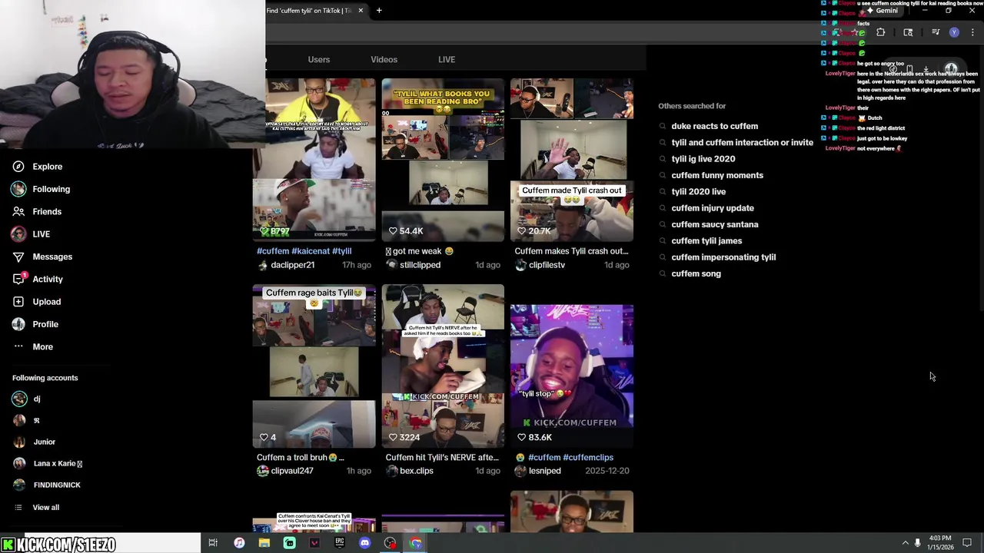Open Google Chrome taskbar icon

pyautogui.click(x=416, y=543)
